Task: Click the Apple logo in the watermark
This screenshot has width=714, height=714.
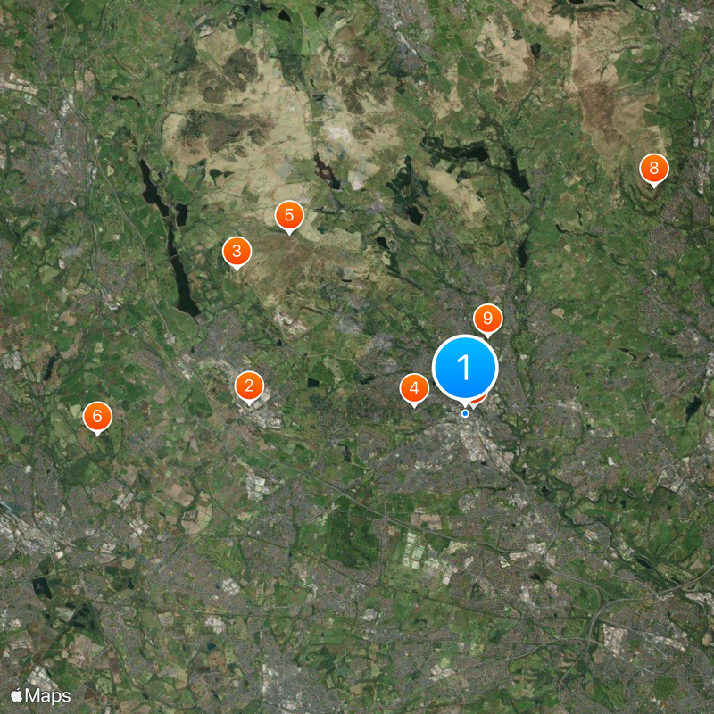Action: (x=17, y=695)
